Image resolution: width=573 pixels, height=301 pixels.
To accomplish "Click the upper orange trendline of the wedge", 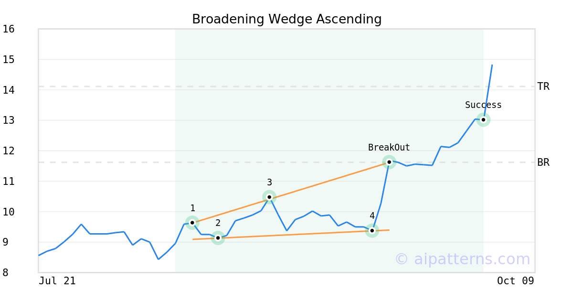I will [329, 179].
